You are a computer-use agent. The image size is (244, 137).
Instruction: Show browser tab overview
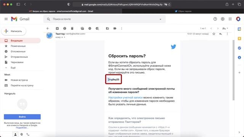(x=239, y=4)
